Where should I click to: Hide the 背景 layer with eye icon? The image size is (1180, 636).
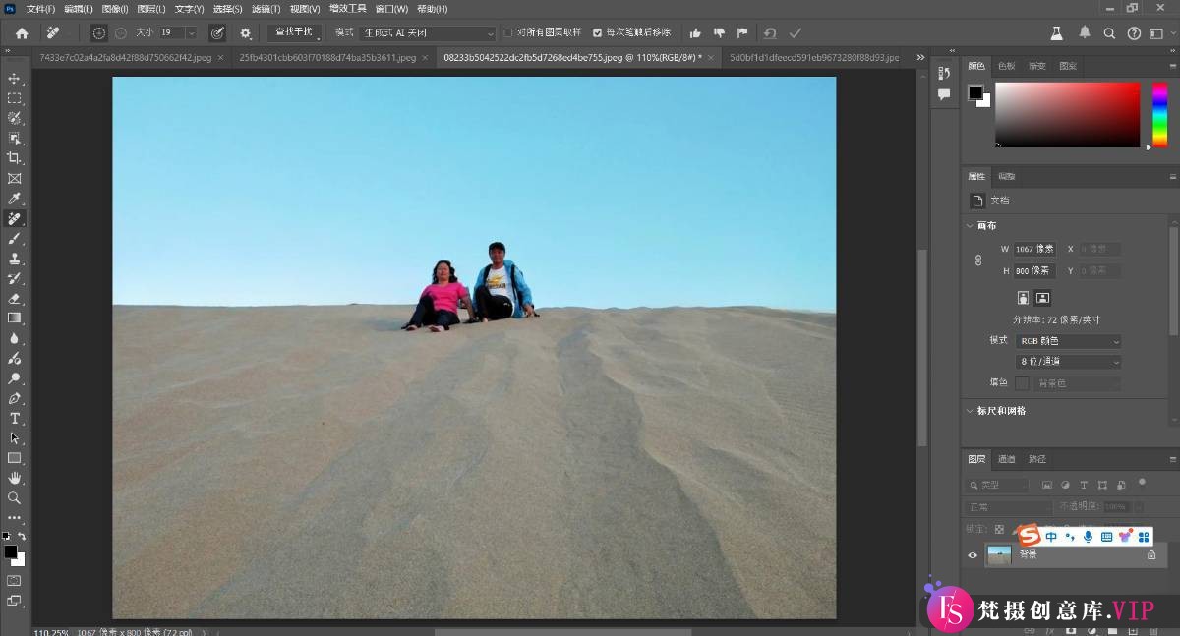973,555
